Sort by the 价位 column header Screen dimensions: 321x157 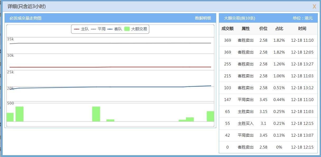click(263, 28)
